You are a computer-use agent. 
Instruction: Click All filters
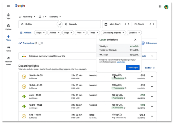coord(26,33)
